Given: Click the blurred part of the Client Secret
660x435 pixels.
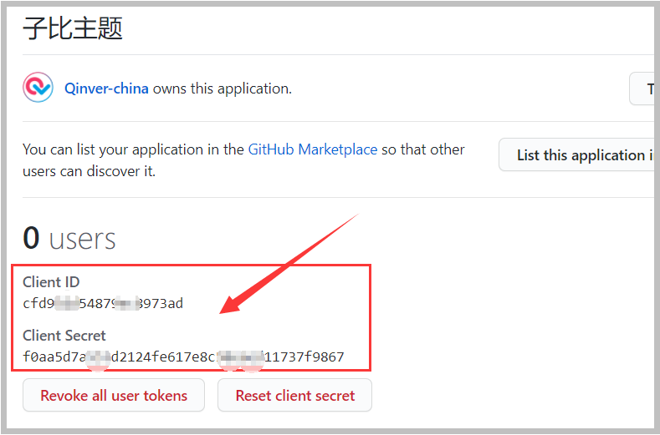Looking at the screenshot, I should coord(240,357).
